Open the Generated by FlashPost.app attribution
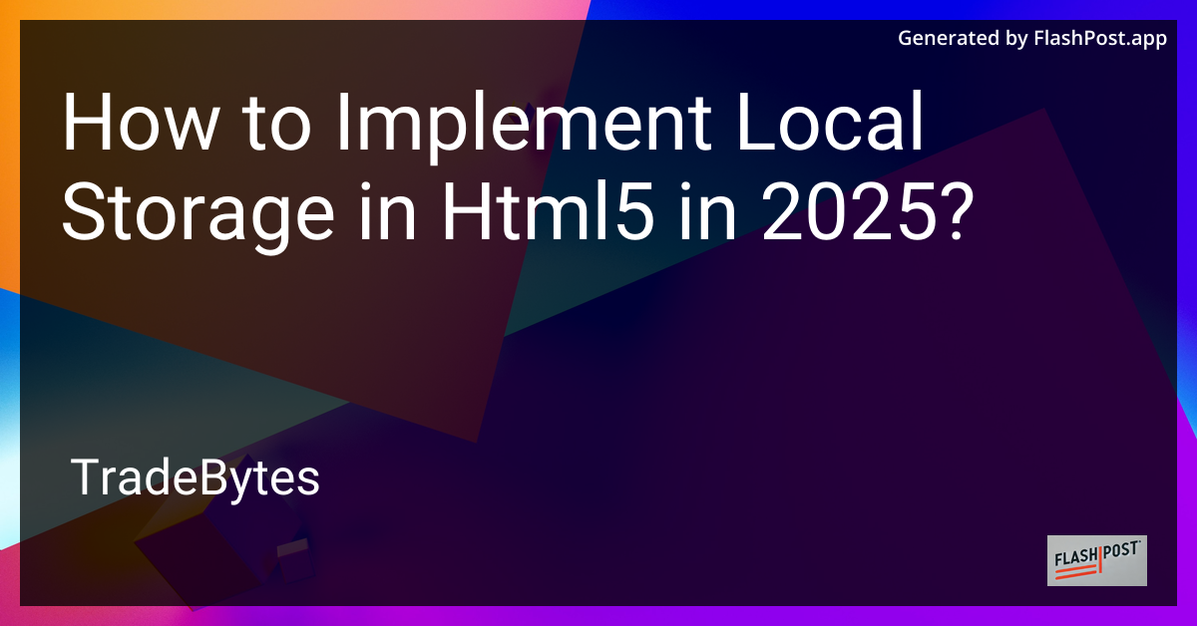1197x626 pixels. pyautogui.click(x=1032, y=38)
